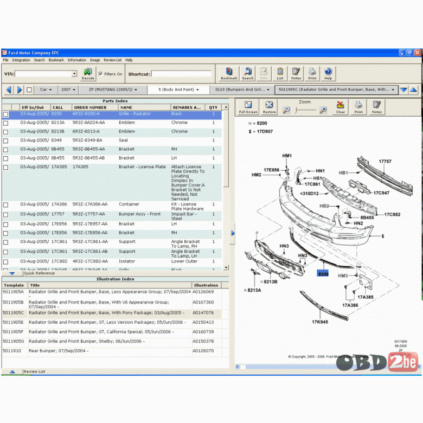
Task: Focus the Shortcut input field
Action: [x=181, y=74]
